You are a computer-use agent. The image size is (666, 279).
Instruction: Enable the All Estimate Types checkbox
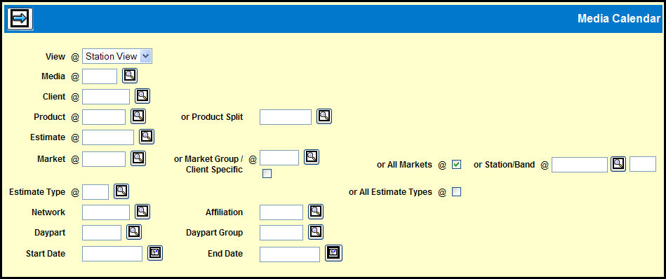[457, 191]
